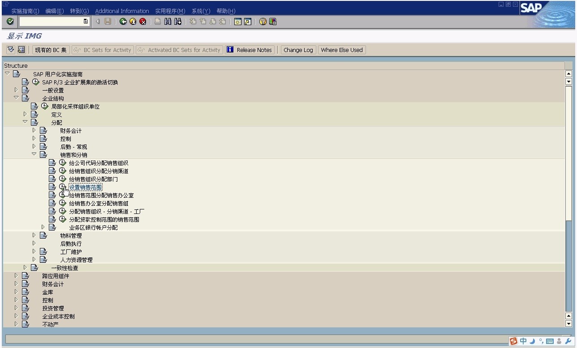Click the Release Notes button
Screen dimensions: 577x348
[250, 50]
